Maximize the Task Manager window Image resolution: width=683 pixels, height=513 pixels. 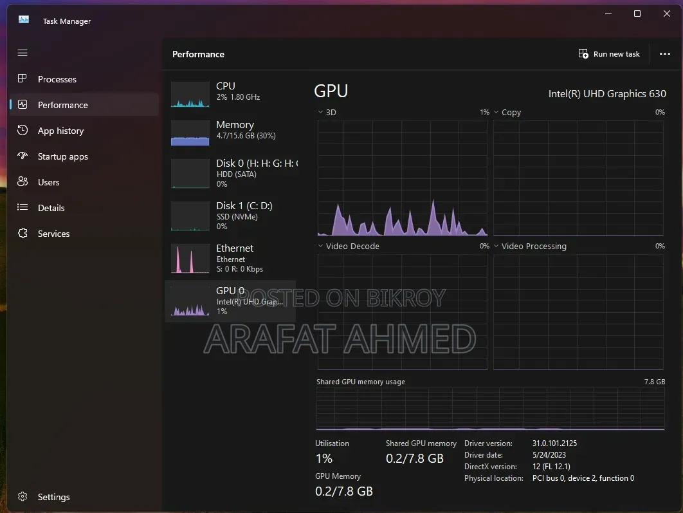coord(637,14)
